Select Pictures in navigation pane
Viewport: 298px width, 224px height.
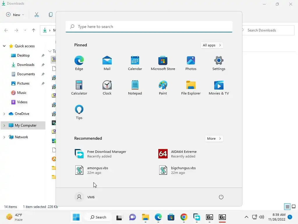pyautogui.click(x=23, y=83)
